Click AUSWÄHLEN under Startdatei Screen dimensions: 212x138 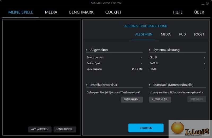[160, 99]
